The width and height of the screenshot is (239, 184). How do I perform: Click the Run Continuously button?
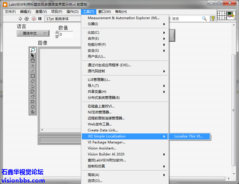[x=27, y=19]
